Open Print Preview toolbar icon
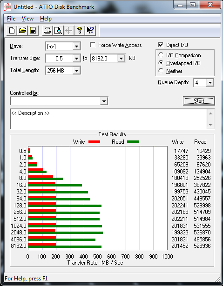The width and height of the screenshot is (223, 286). pos(58,30)
